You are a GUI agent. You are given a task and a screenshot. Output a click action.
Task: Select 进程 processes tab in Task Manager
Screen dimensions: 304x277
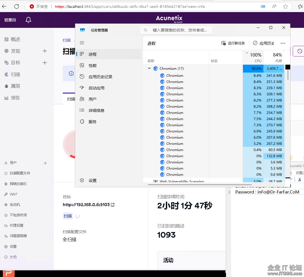[x=109, y=54]
